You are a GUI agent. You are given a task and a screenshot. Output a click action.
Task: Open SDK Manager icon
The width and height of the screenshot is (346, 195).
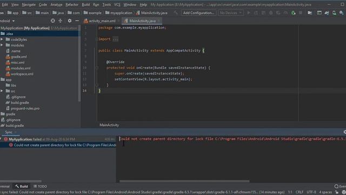click(x=342, y=13)
